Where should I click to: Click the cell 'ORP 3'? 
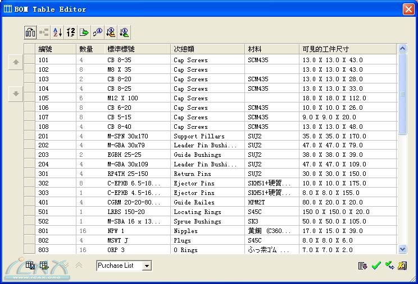pyautogui.click(x=137, y=250)
